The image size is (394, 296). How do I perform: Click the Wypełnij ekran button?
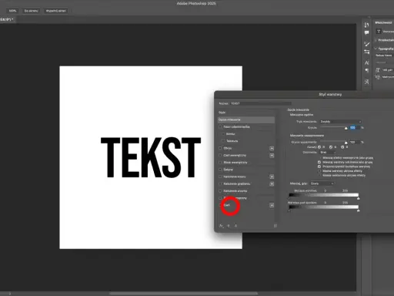pyautogui.click(x=56, y=11)
